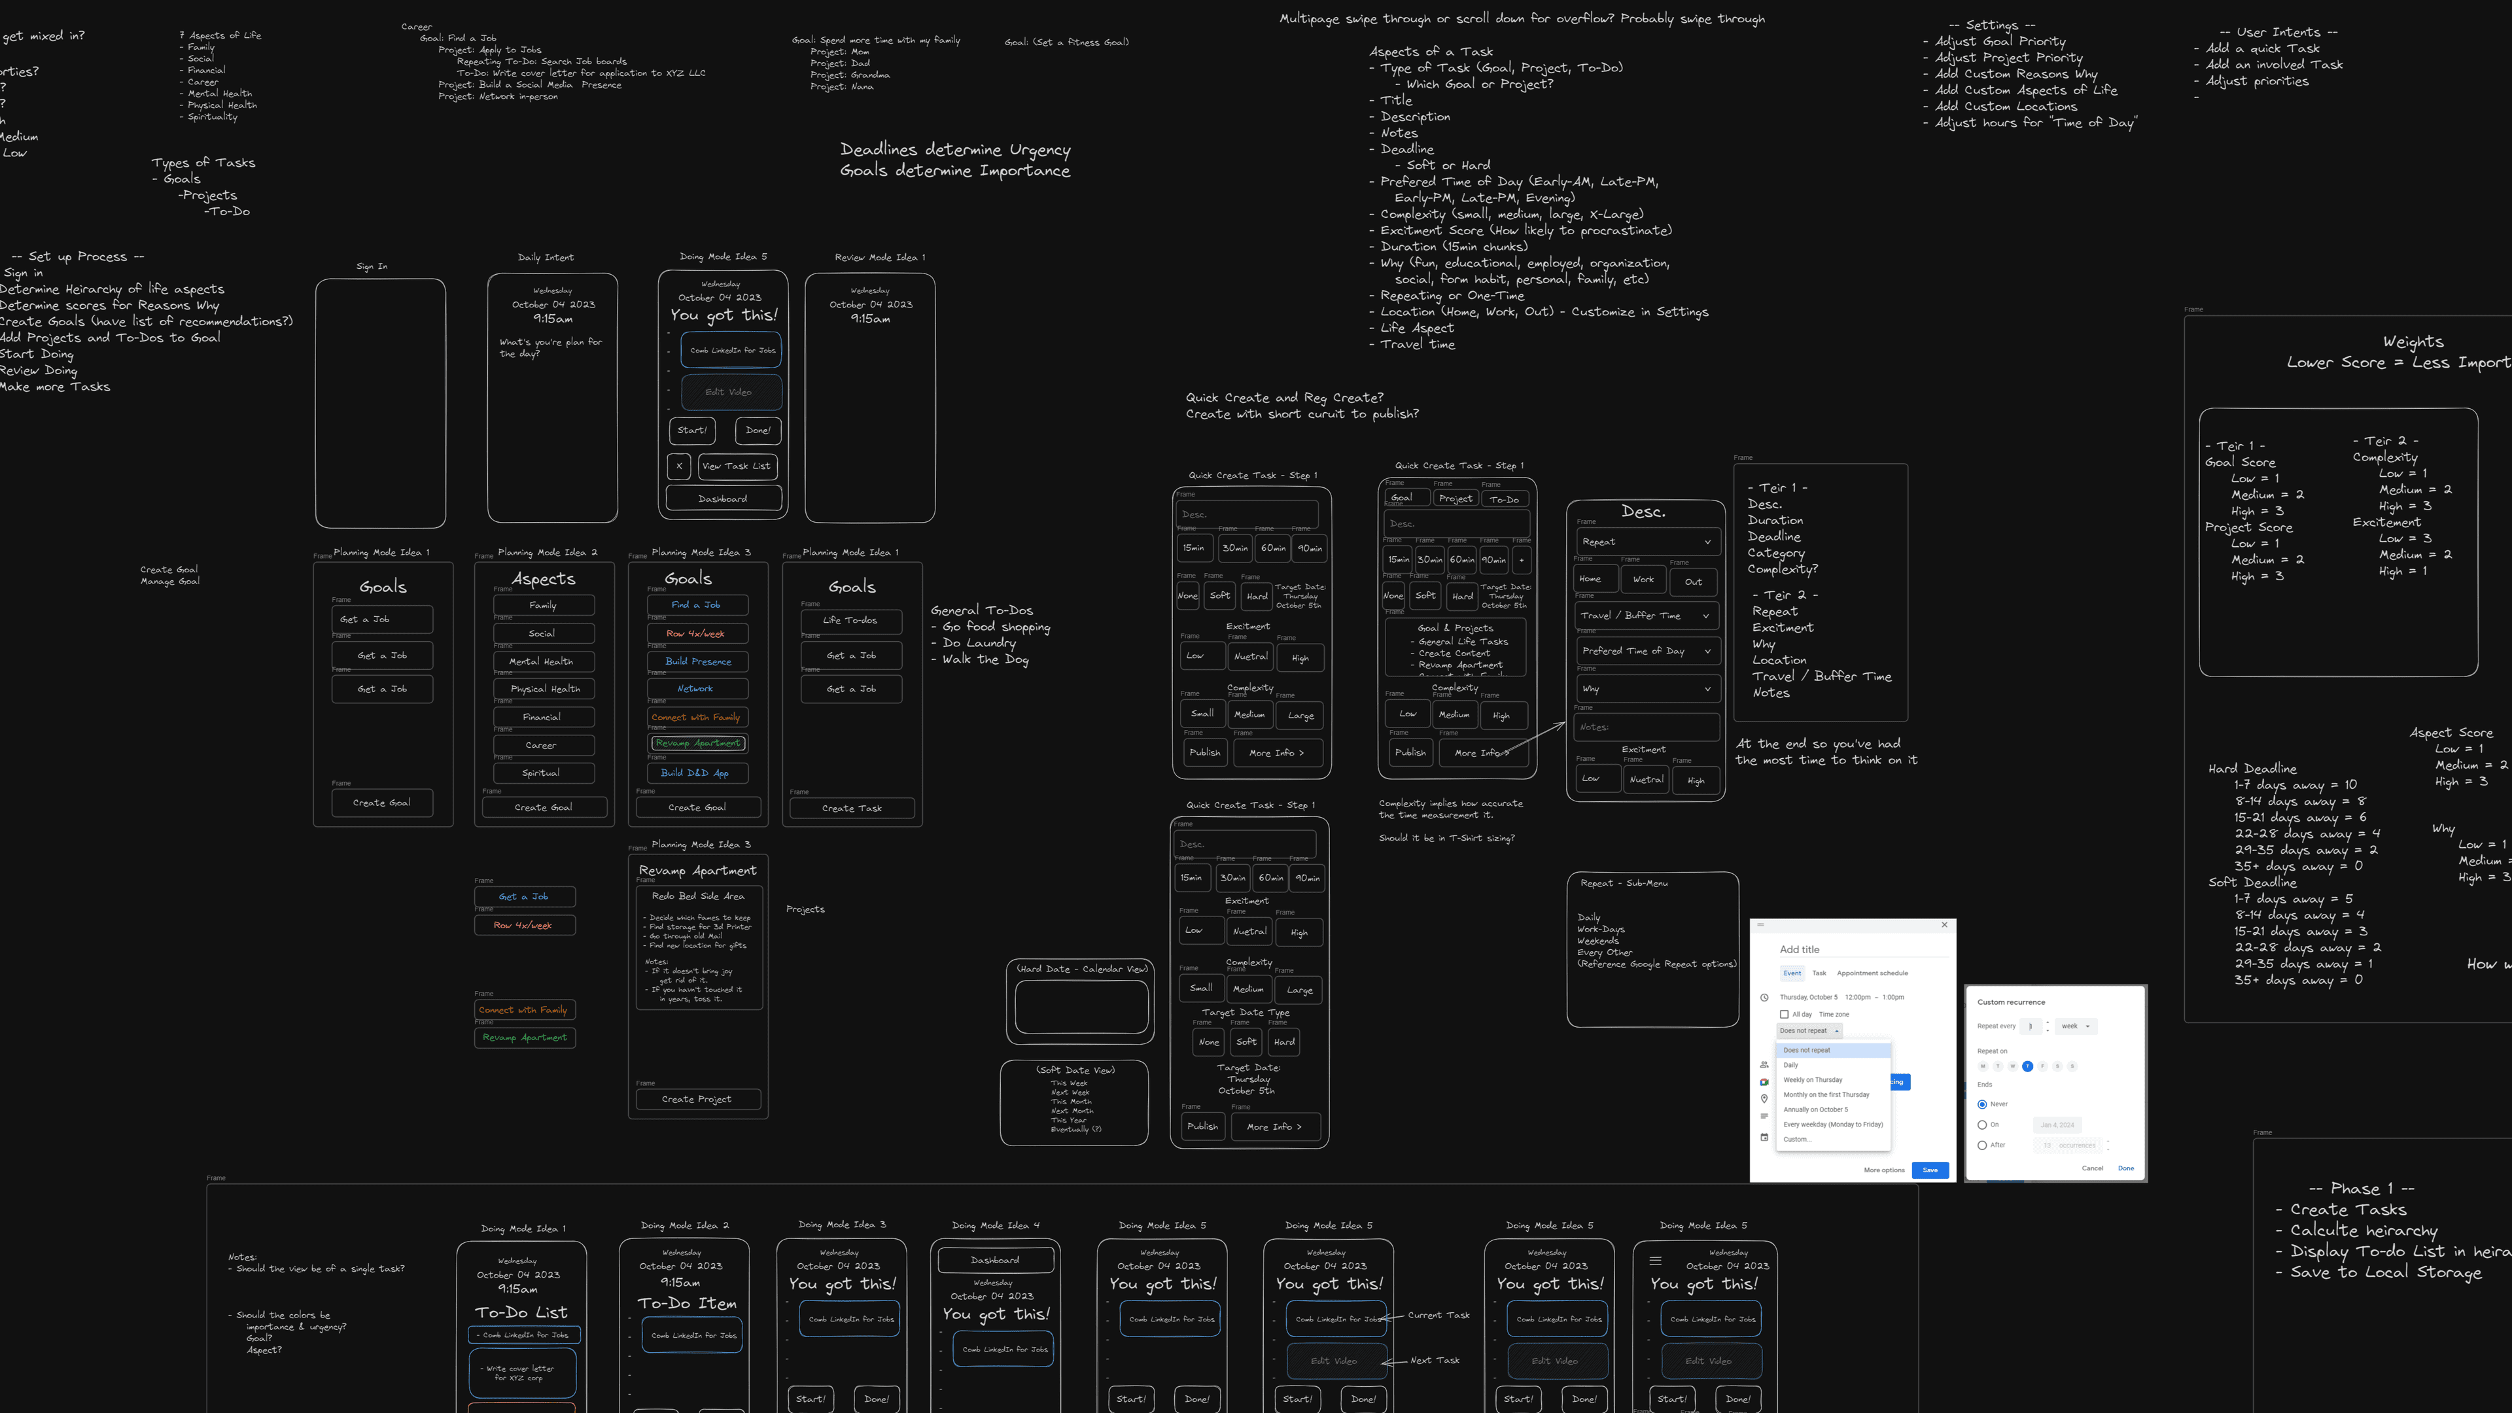The image size is (2512, 1413).
Task: Choose Weekly on Thursday
Action: 1833,1081
